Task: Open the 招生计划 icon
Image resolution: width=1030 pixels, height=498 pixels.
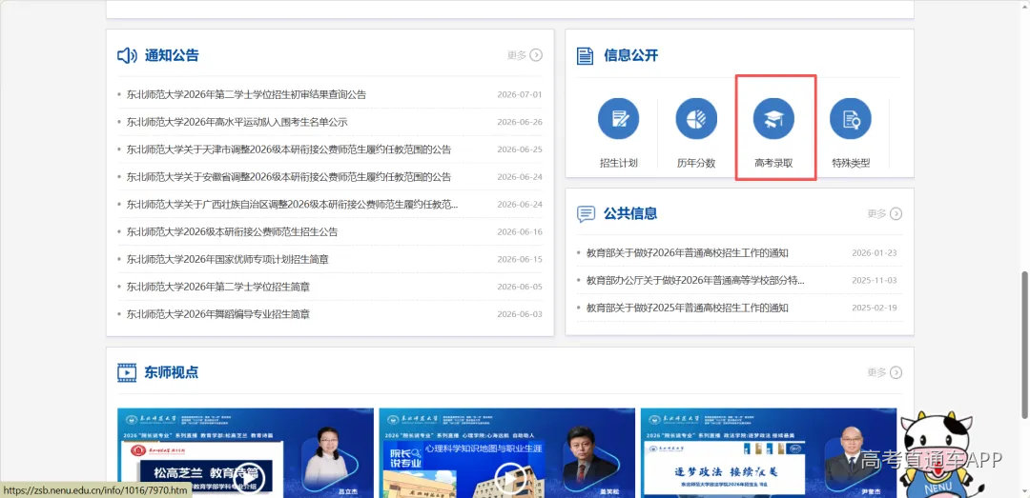Action: click(618, 119)
